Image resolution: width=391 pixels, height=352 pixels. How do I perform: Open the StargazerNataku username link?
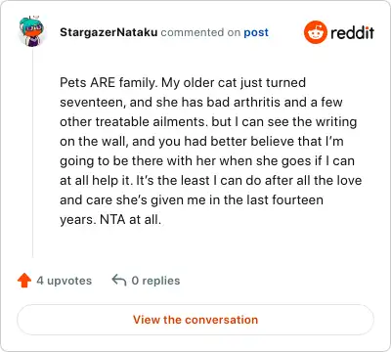109,32
